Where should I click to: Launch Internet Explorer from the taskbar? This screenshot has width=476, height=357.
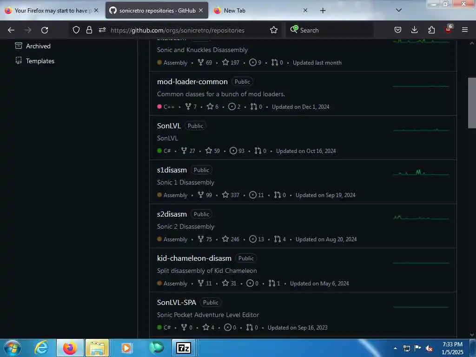[41, 348]
